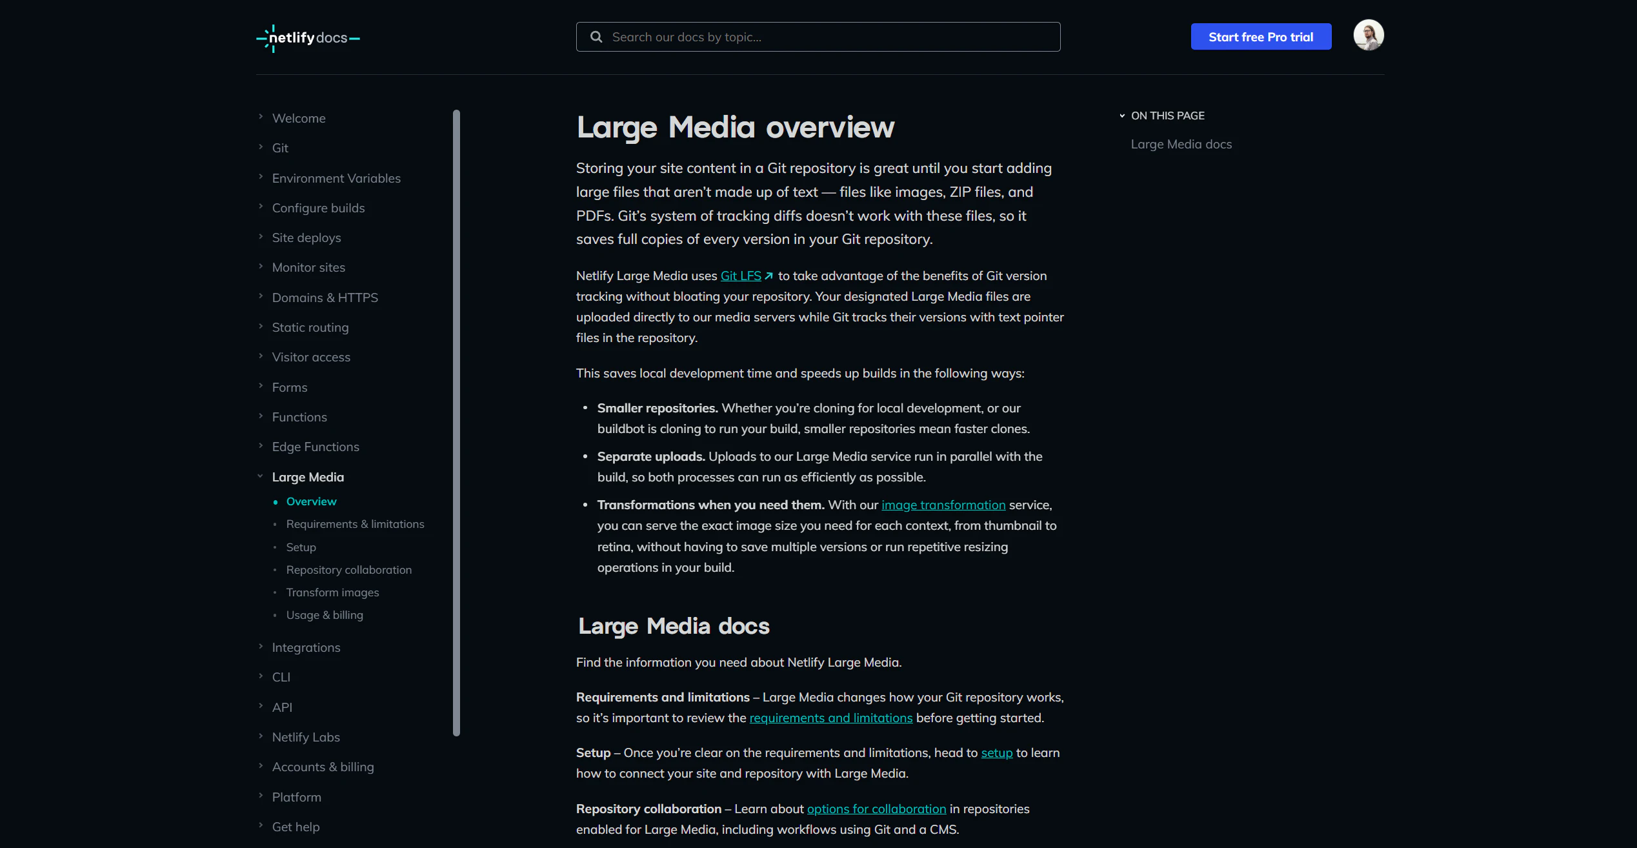Click the Large Media overview heading
1637x848 pixels.
(x=735, y=128)
